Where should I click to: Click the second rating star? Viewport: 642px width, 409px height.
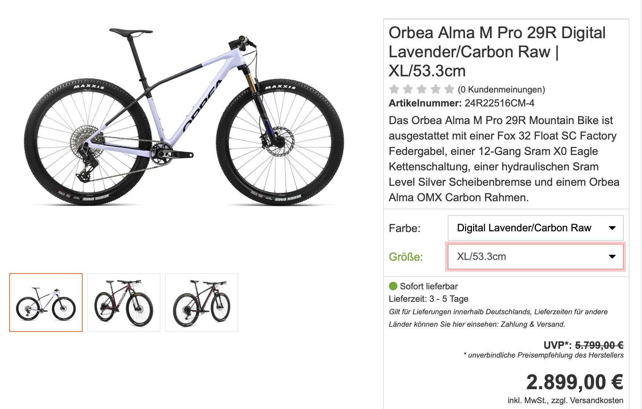click(x=408, y=89)
